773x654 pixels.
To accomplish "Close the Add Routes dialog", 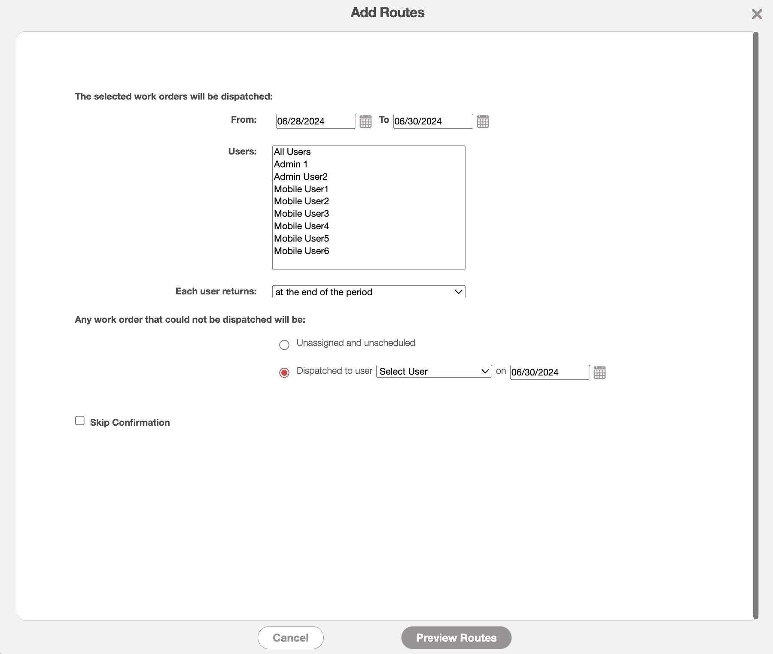I will (757, 14).
